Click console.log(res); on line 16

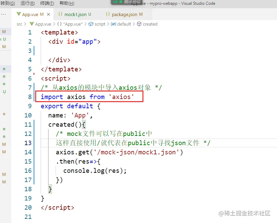click(x=95, y=171)
